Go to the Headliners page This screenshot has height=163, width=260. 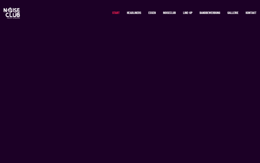pyautogui.click(x=134, y=13)
